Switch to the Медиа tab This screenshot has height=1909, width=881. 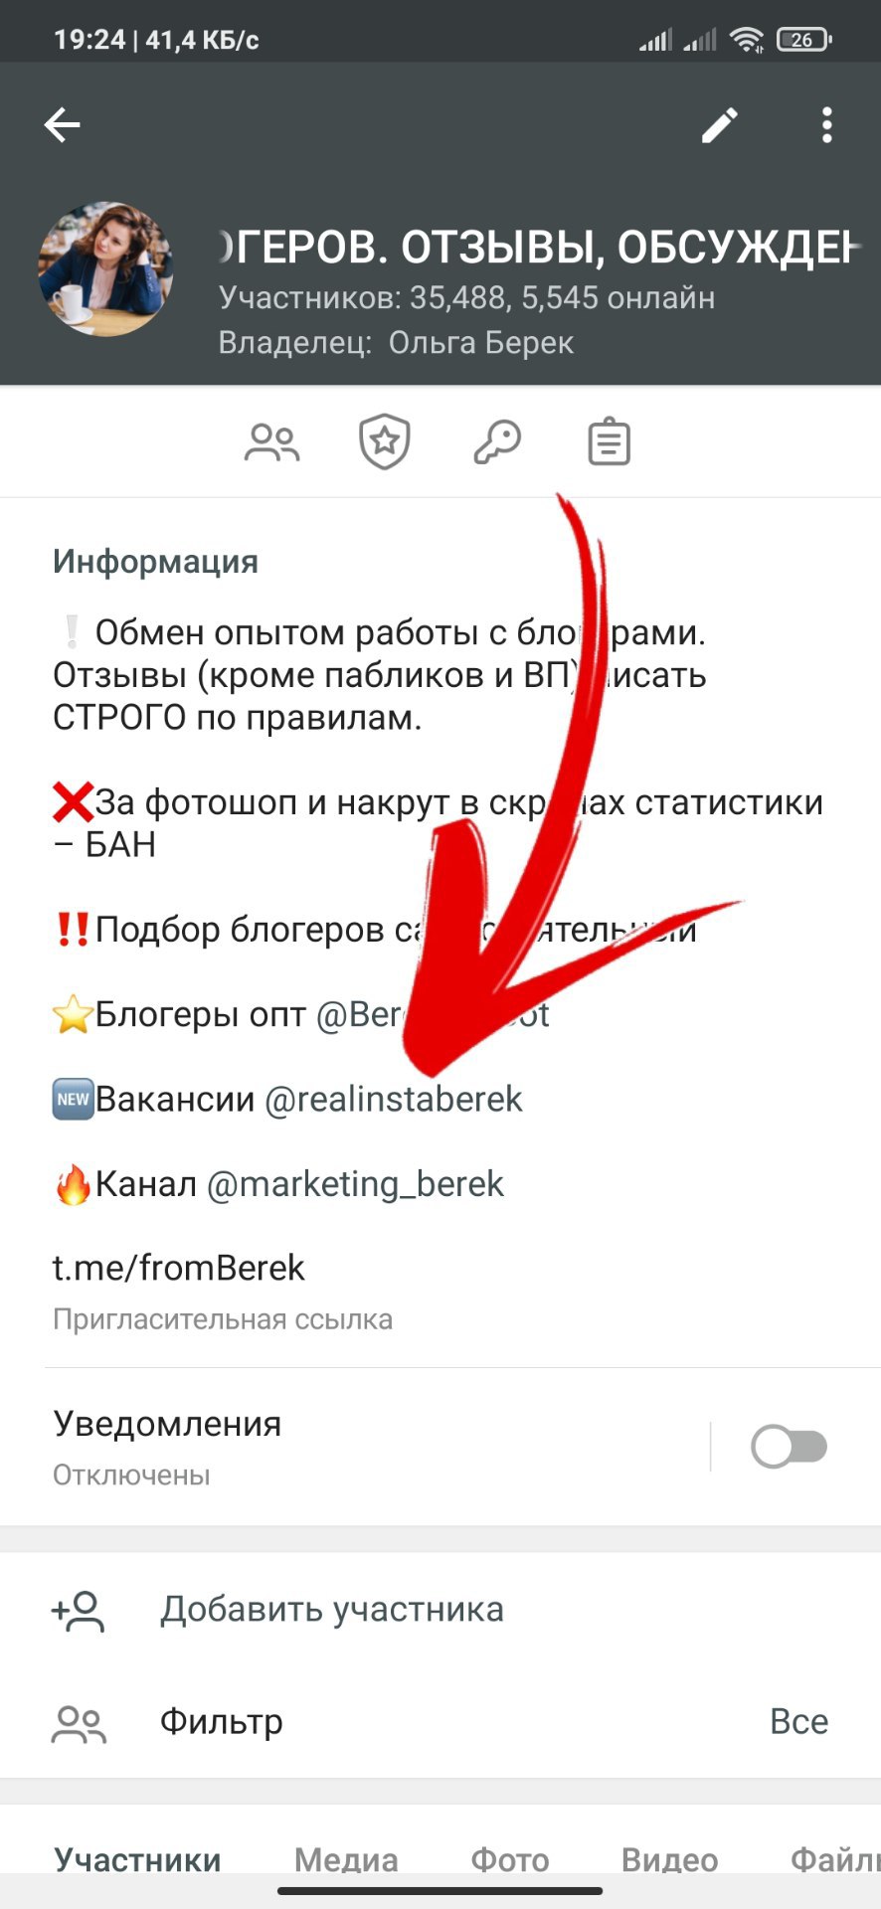[x=346, y=1859]
